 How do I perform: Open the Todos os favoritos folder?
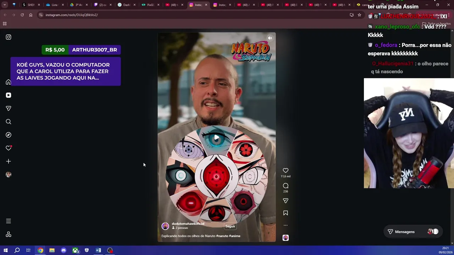[436, 24]
